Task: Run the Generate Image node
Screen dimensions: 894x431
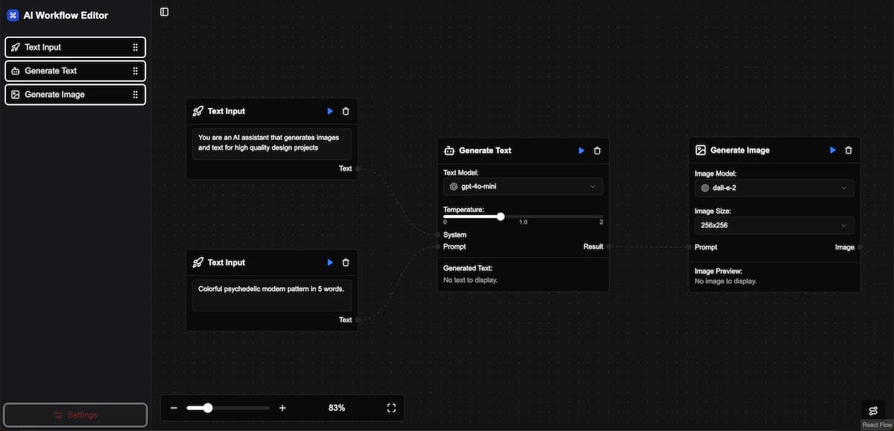Action: (x=833, y=150)
